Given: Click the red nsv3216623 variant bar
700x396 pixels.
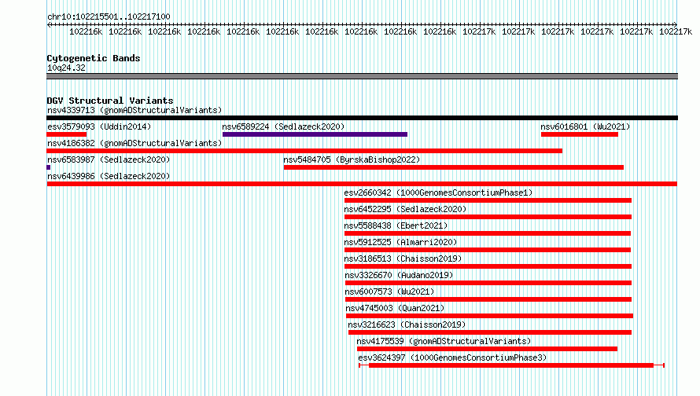Looking at the screenshot, I should point(490,332).
